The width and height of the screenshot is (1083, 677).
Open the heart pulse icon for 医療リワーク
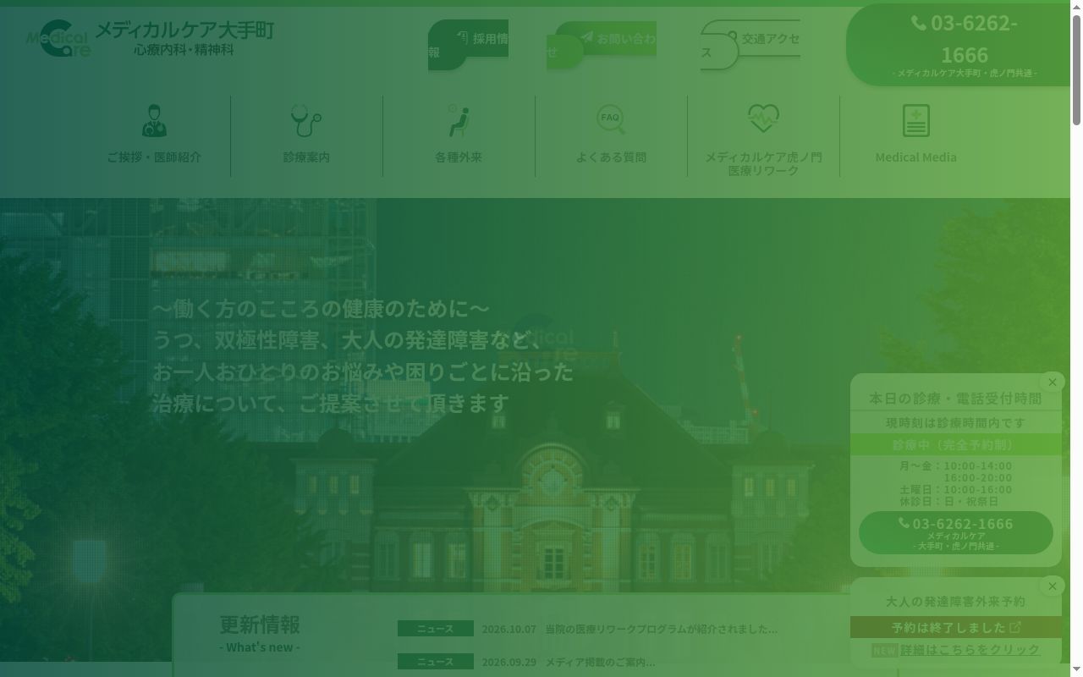pos(763,118)
